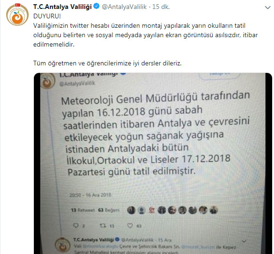
Task: Open the T.C.Antalya Valiliği display name link
Action: (63, 7)
